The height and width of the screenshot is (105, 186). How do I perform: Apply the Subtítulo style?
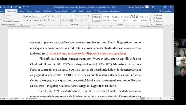point(144,18)
